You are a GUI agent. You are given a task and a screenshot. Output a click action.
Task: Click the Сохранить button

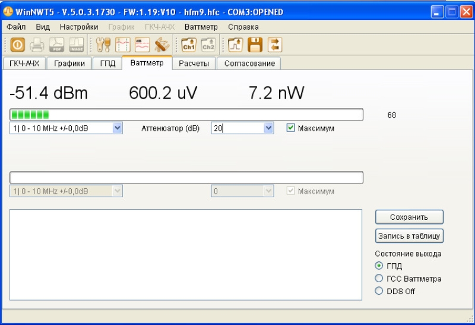(x=409, y=217)
